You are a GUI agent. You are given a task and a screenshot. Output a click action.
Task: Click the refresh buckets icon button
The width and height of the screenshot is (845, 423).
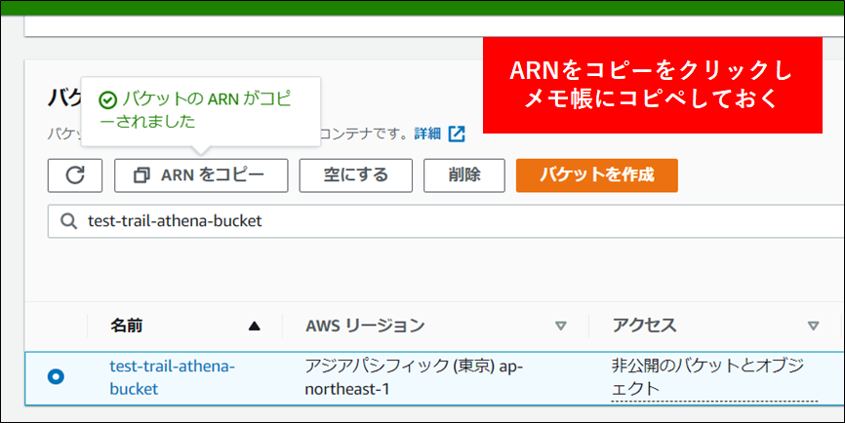75,175
